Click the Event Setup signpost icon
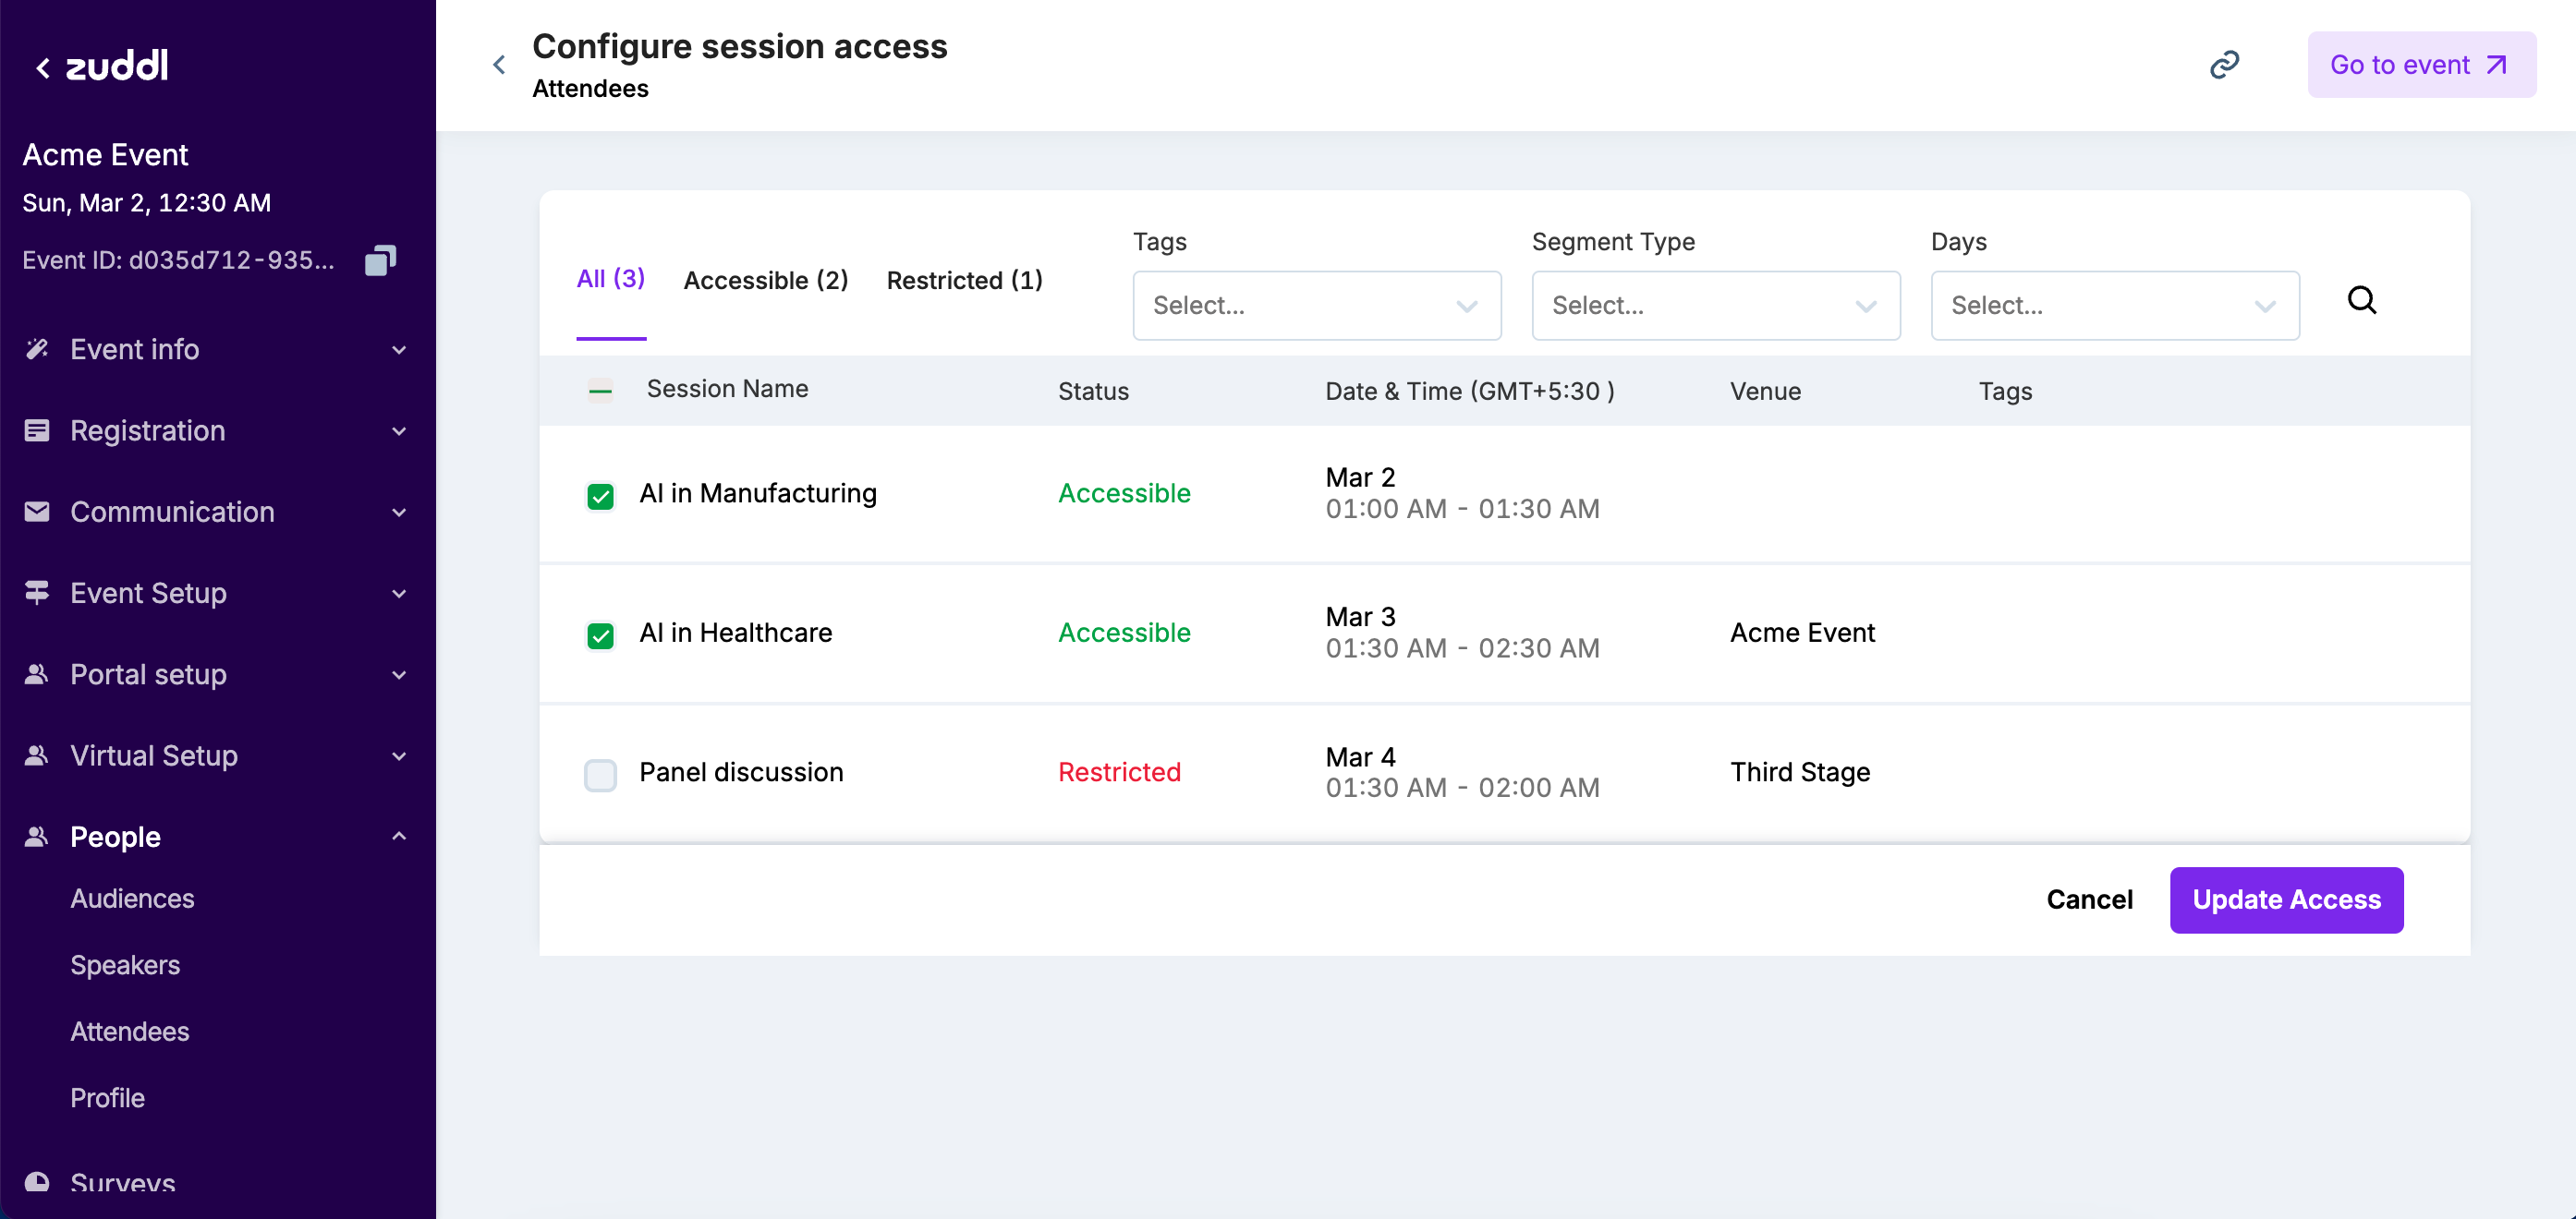The width and height of the screenshot is (2576, 1219). pos(37,593)
